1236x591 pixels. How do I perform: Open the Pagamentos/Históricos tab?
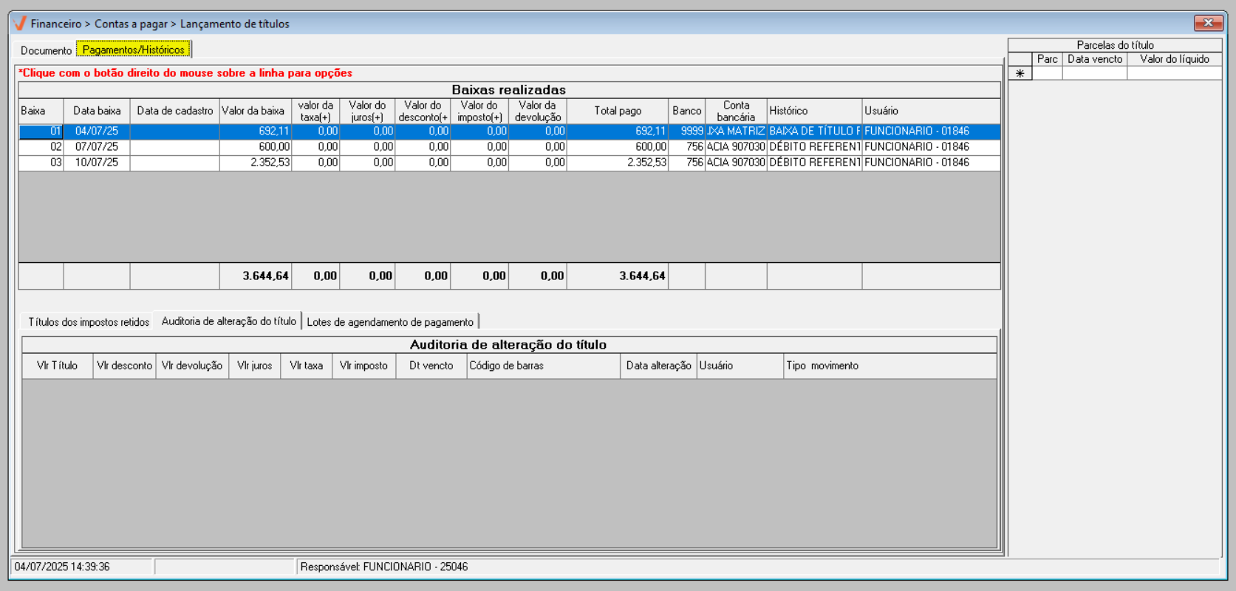coord(134,49)
